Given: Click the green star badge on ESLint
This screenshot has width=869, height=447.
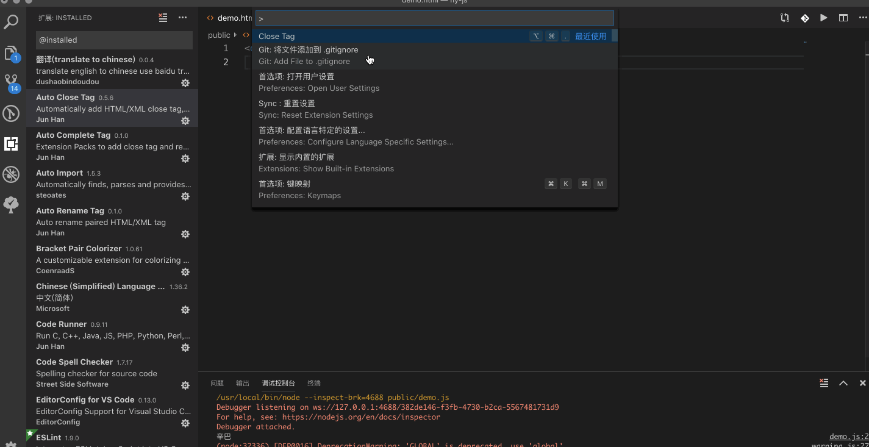Looking at the screenshot, I should click(x=30, y=434).
